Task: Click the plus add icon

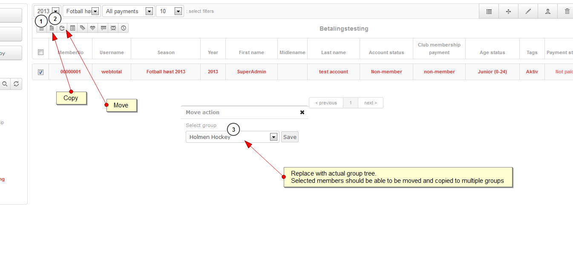Action: tap(508, 12)
